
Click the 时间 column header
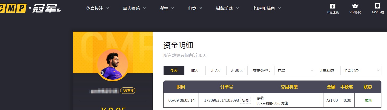pos(181,87)
